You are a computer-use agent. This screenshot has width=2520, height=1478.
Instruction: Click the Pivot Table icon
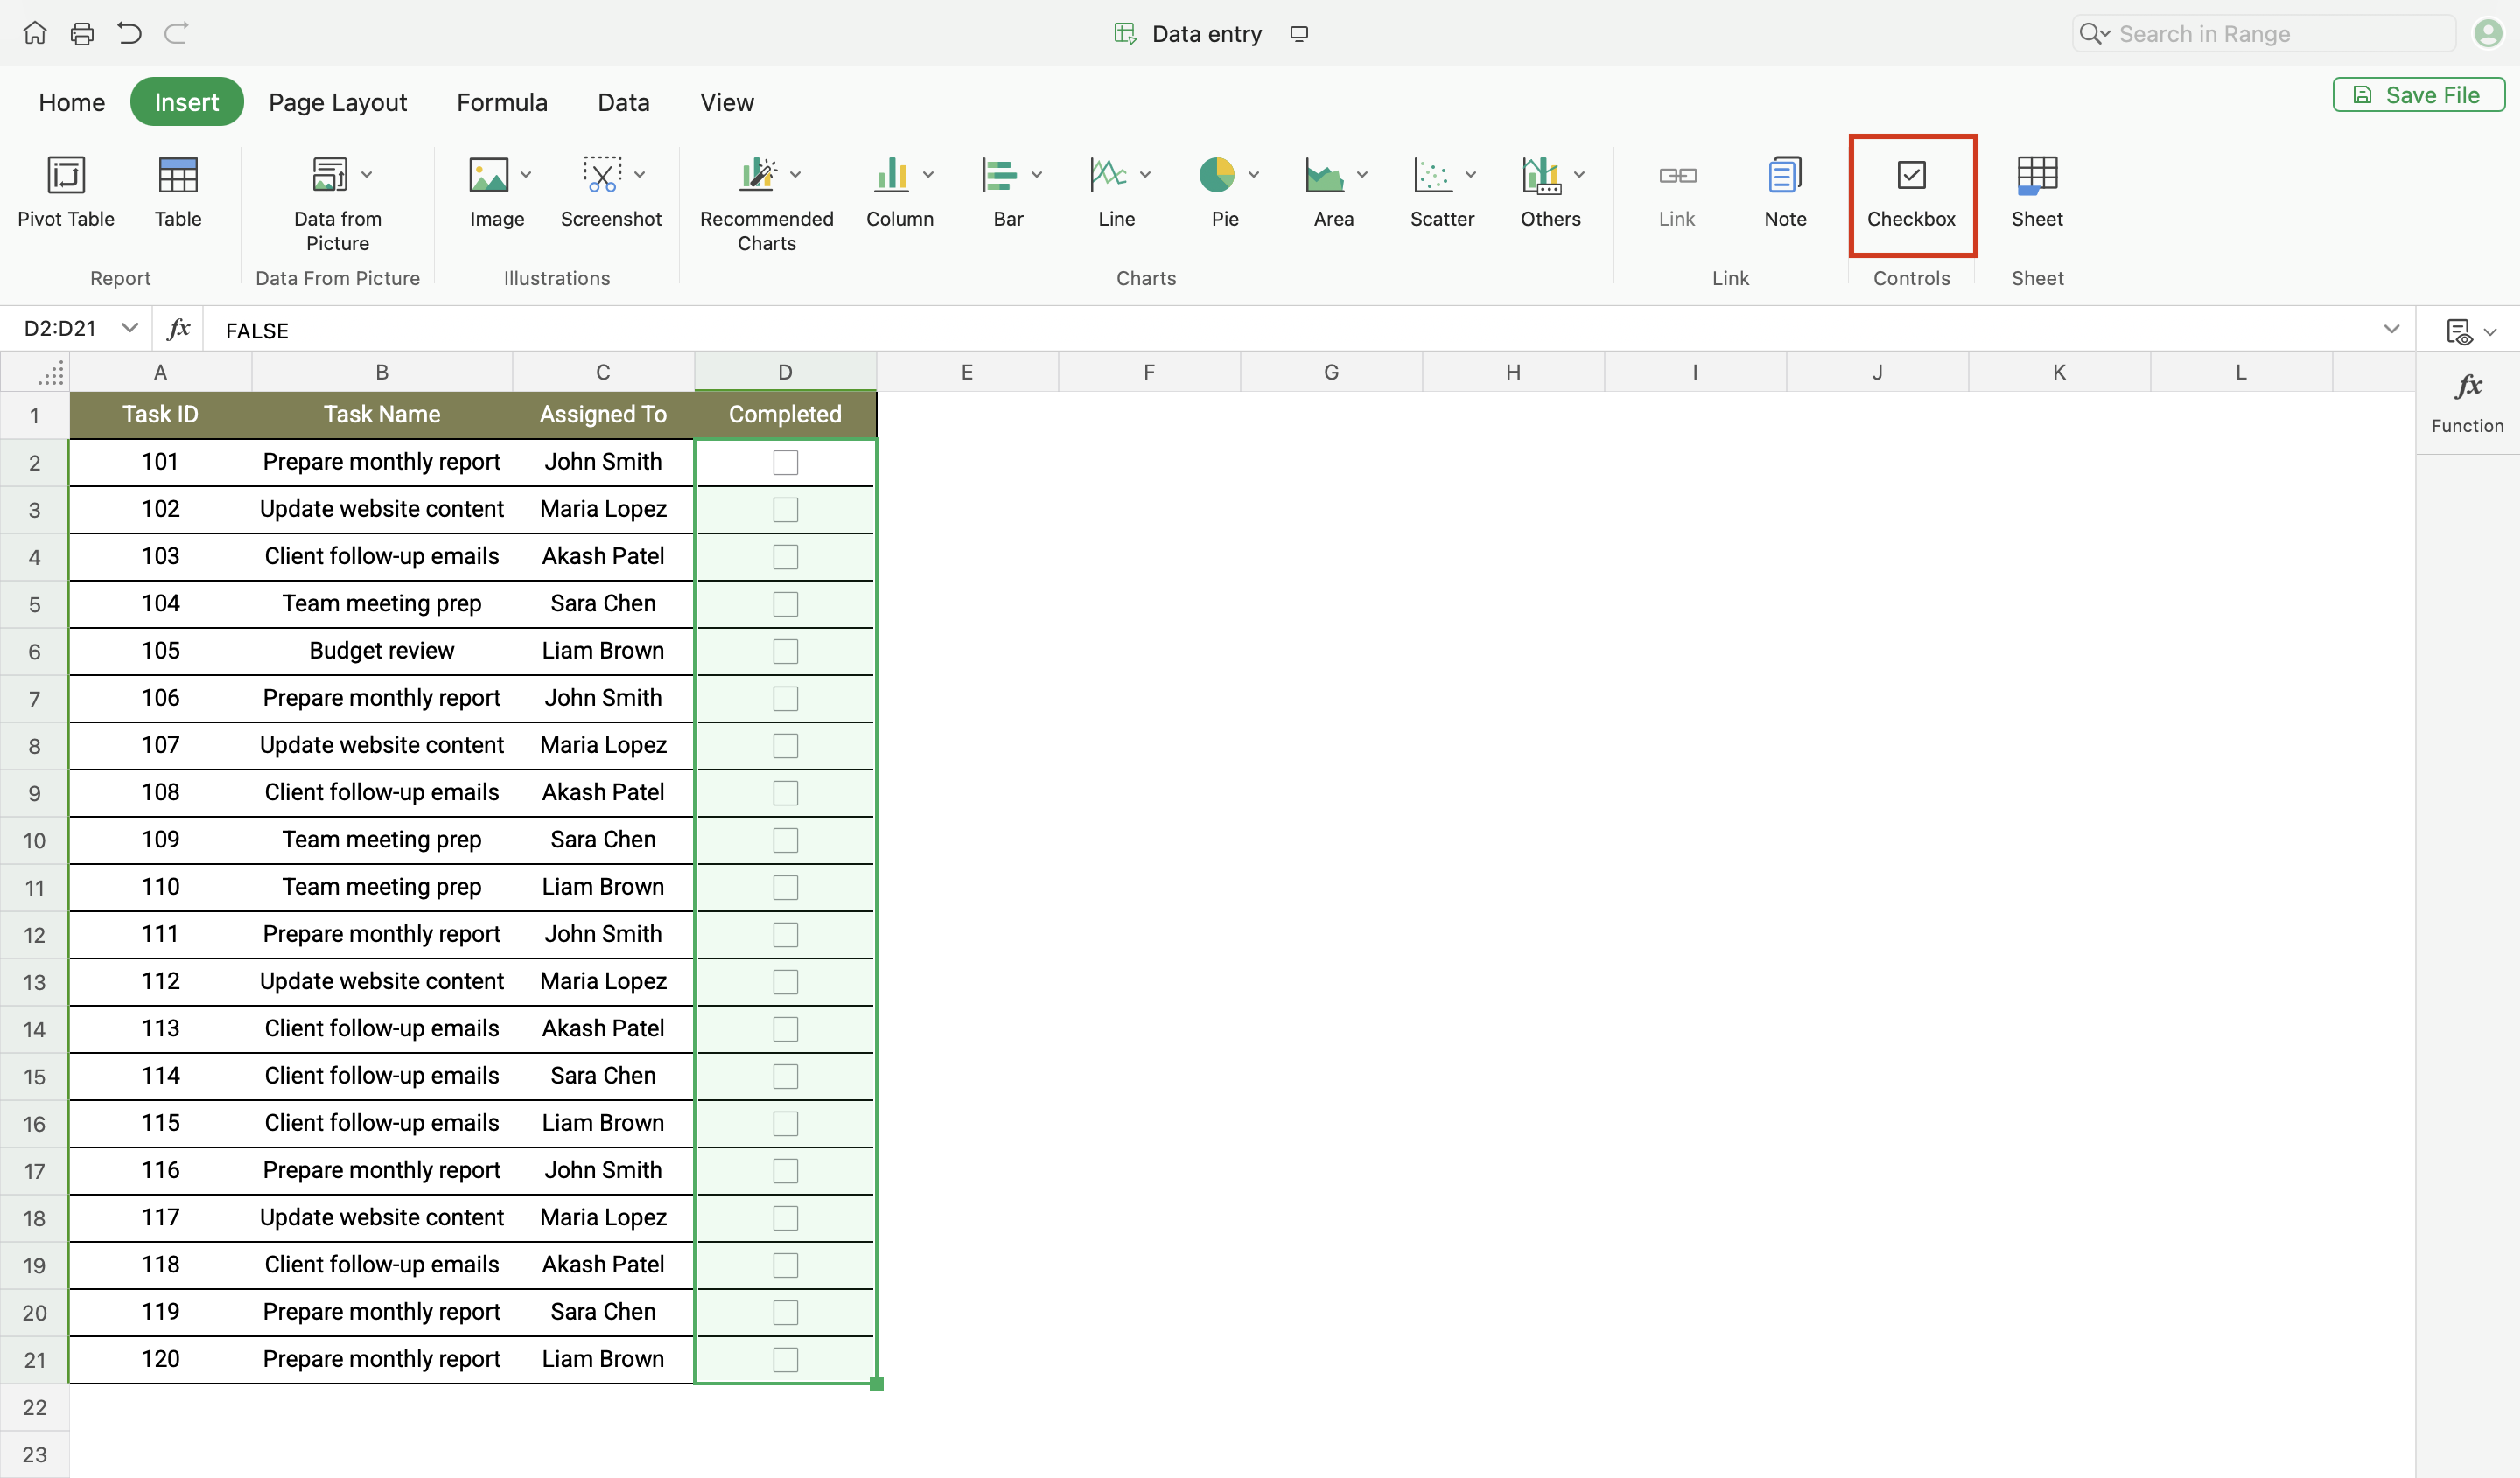[x=66, y=176]
